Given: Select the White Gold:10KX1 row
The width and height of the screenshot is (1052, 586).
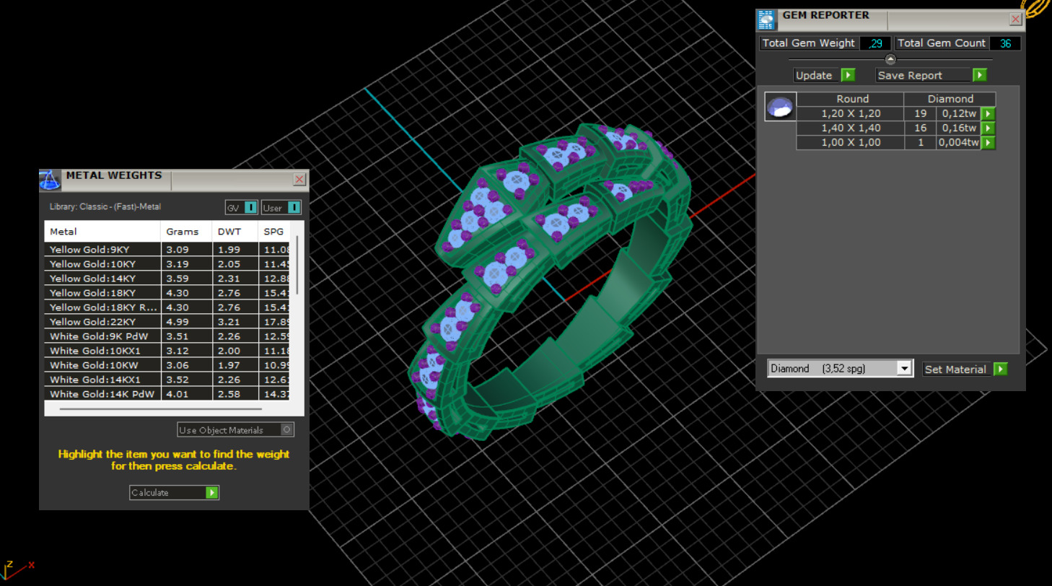Looking at the screenshot, I should [x=167, y=351].
